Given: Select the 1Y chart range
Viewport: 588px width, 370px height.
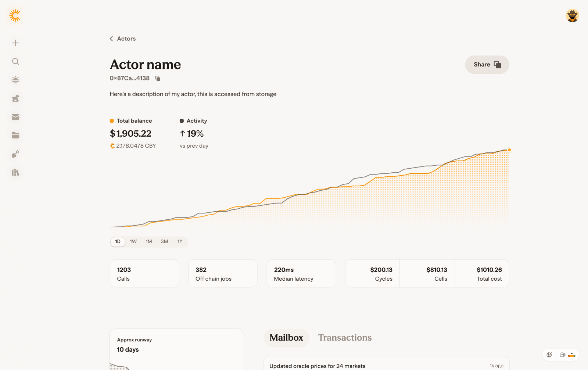Looking at the screenshot, I should (180, 241).
